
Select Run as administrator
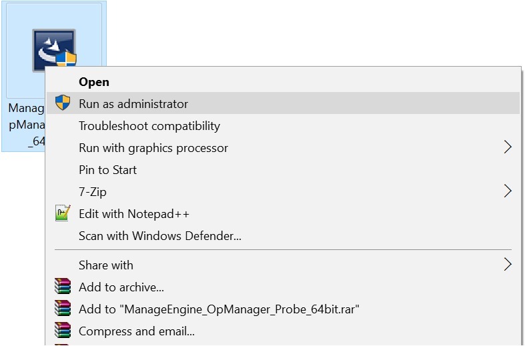tap(133, 104)
